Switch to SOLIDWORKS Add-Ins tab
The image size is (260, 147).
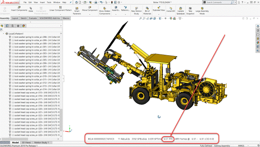pos(50,18)
